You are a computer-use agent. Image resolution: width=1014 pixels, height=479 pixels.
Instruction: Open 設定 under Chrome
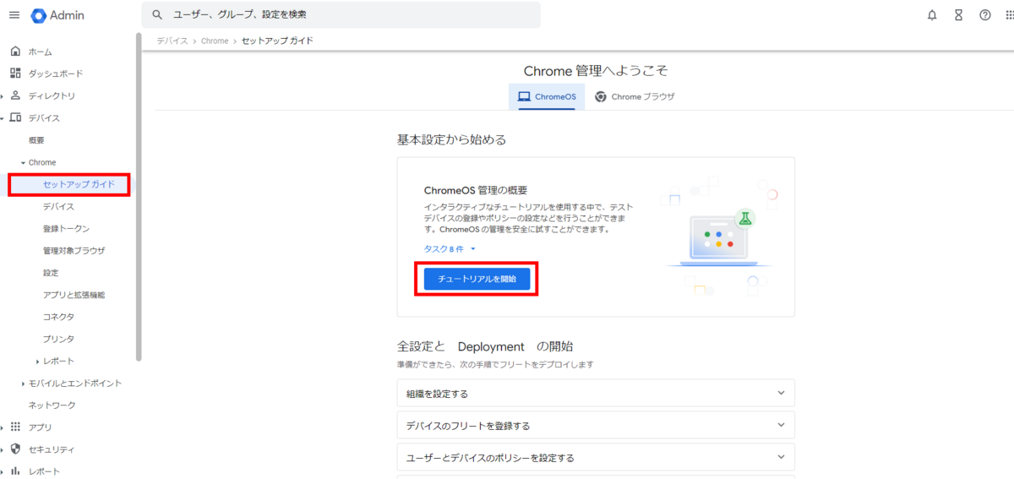pyautogui.click(x=51, y=273)
